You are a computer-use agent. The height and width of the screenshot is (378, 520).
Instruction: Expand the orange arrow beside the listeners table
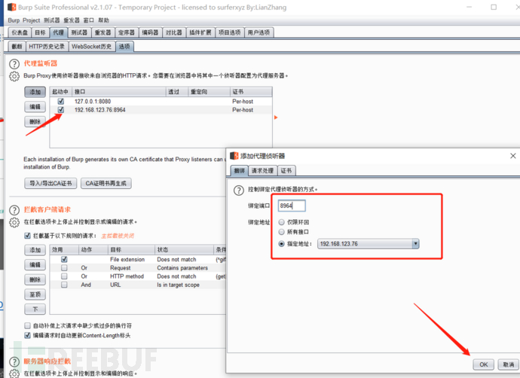(276, 117)
